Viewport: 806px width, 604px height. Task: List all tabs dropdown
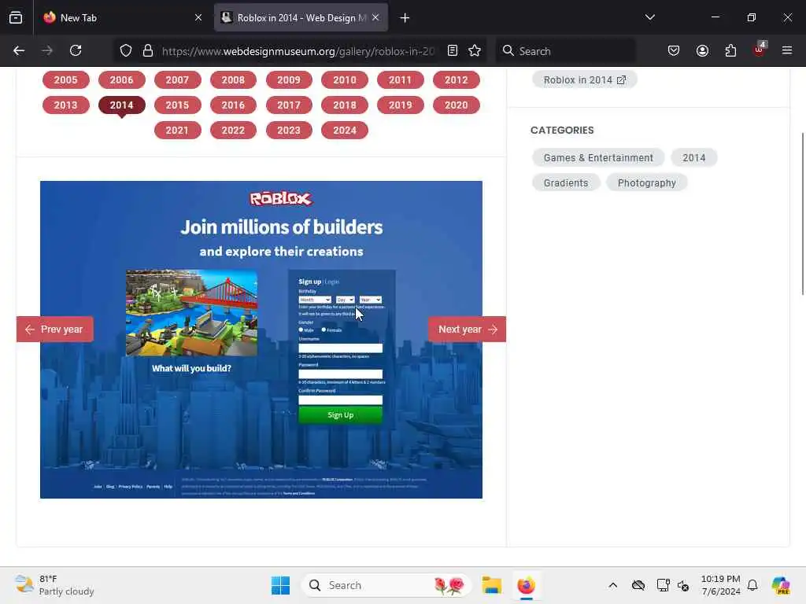(649, 17)
